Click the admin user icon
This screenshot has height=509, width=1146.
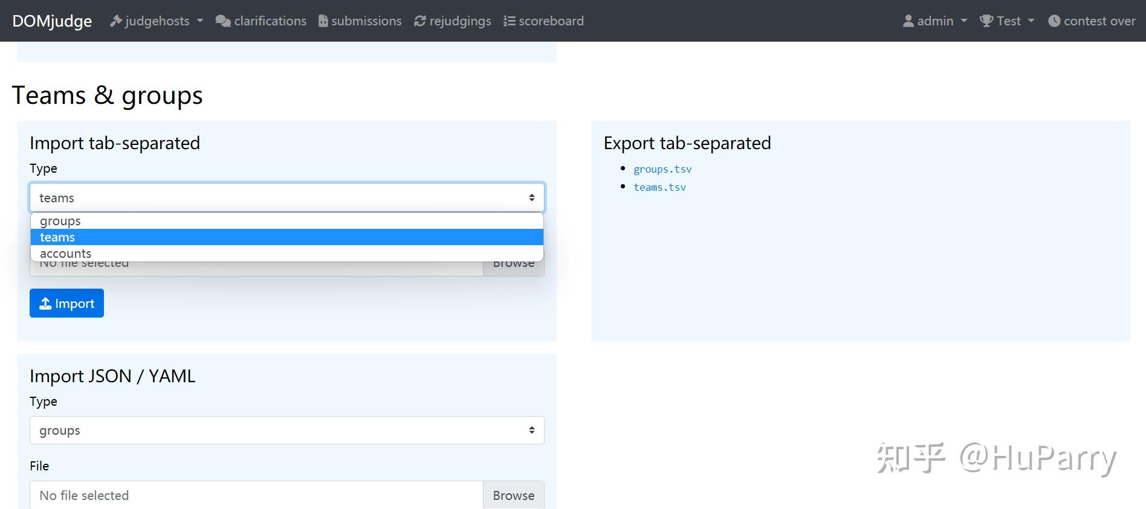tap(908, 21)
